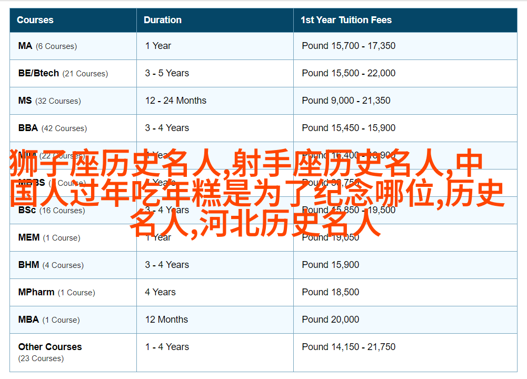527x379 pixels.
Task: Click the Other Courses entry
Action: [x=50, y=347]
